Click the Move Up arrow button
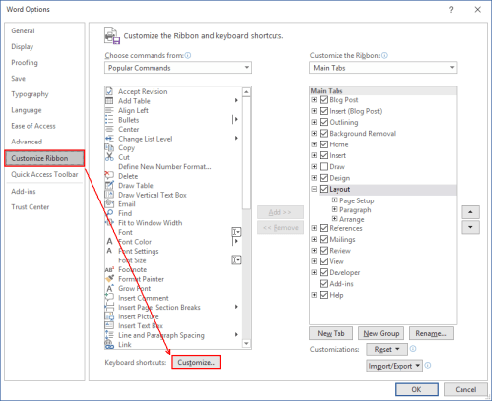The height and width of the screenshot is (401, 492). coord(470,212)
